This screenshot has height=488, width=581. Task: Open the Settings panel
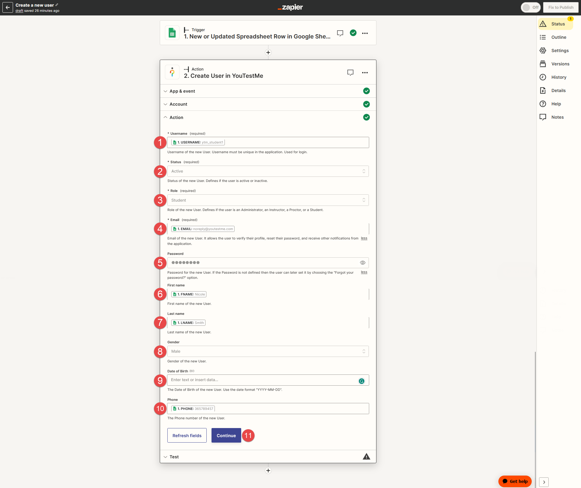click(560, 51)
